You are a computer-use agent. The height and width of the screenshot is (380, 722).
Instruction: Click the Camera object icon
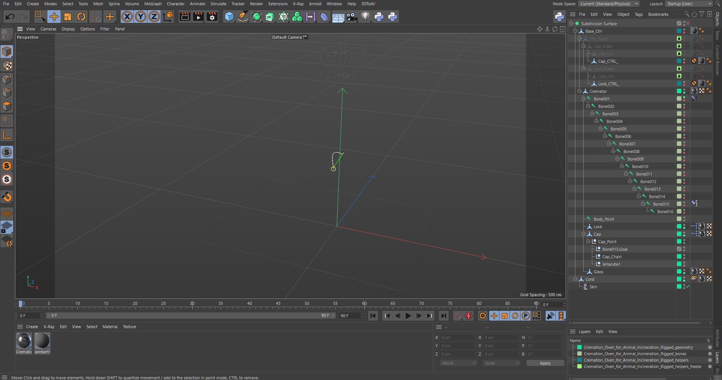[x=352, y=17]
